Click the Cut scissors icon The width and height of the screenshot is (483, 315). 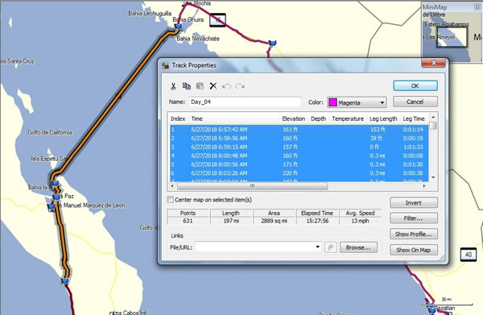point(173,86)
